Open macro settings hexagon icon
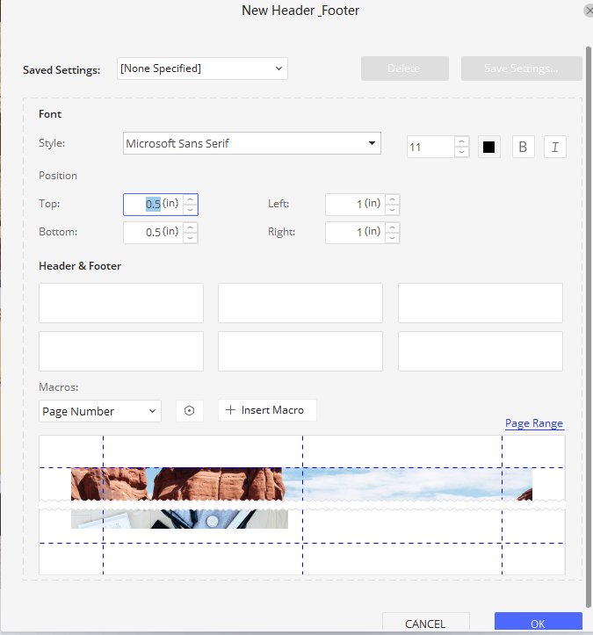Viewport: 593px width, 635px height. point(189,411)
